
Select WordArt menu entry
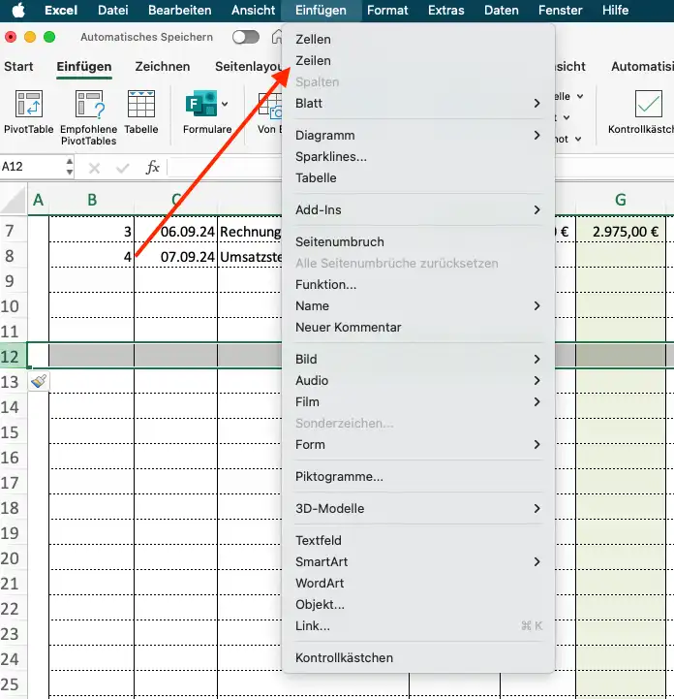(x=418, y=583)
